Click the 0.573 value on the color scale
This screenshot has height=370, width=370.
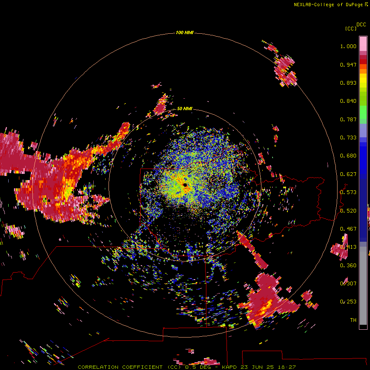tap(348, 192)
